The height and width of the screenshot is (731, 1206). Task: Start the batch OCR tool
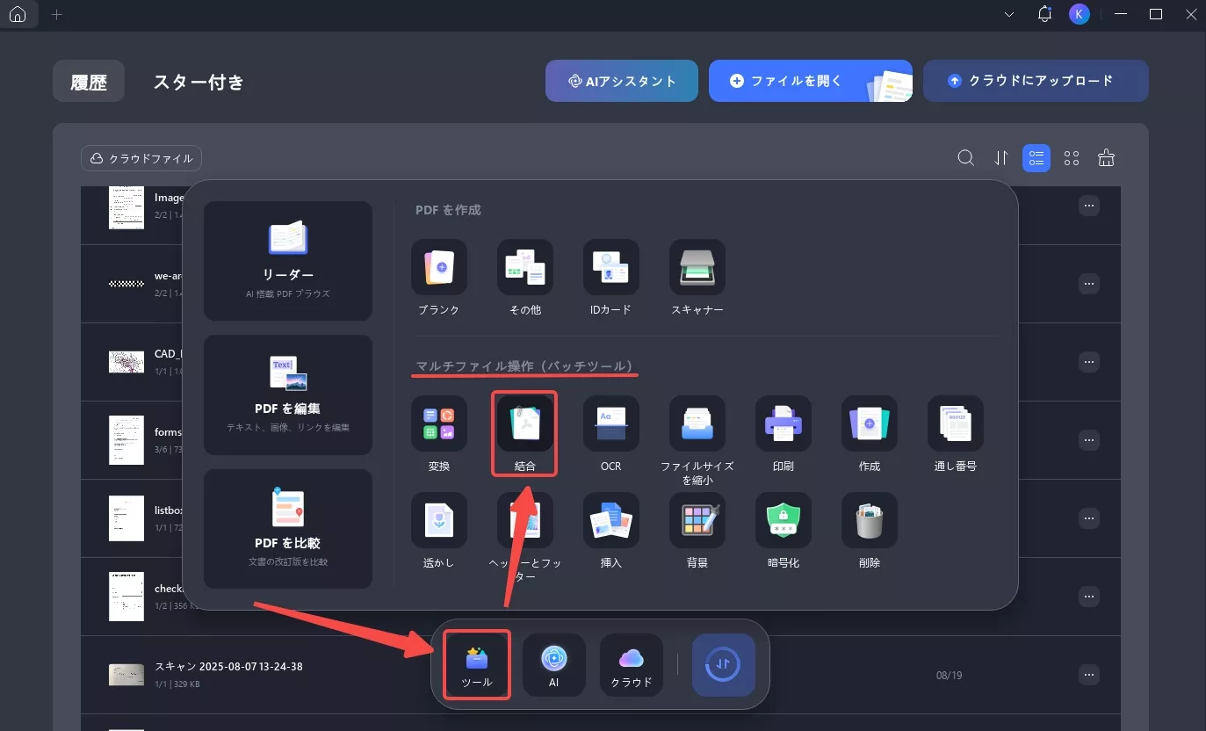coord(611,423)
